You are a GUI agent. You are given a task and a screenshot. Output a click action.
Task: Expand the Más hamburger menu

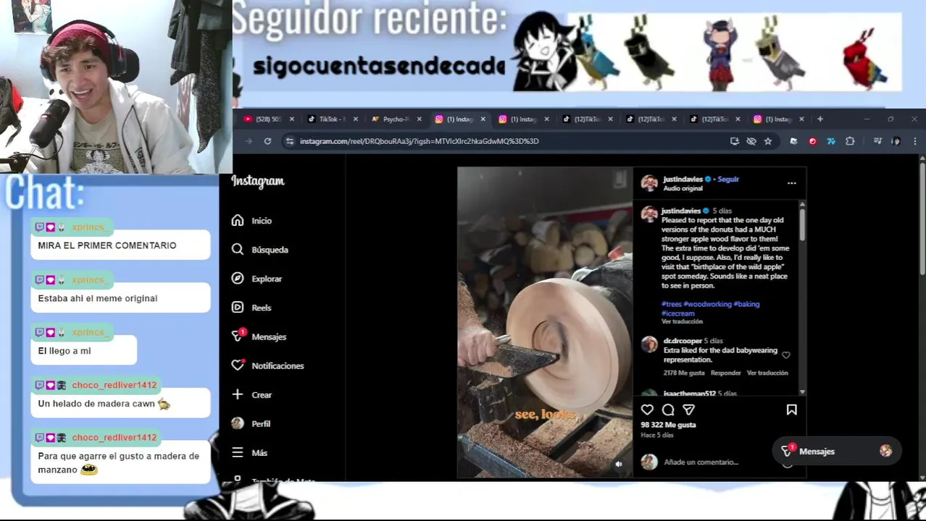tap(238, 452)
